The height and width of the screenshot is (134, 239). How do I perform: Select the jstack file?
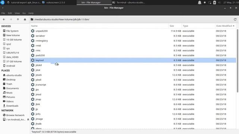click(38, 75)
